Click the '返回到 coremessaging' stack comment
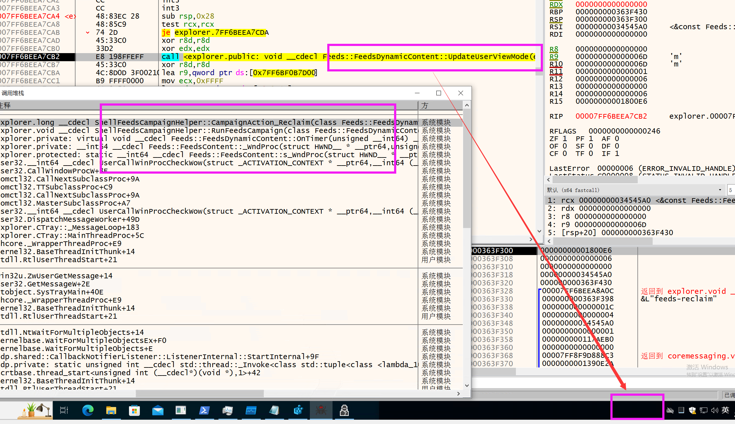Viewport: 735px width, 424px height. pyautogui.click(x=688, y=356)
